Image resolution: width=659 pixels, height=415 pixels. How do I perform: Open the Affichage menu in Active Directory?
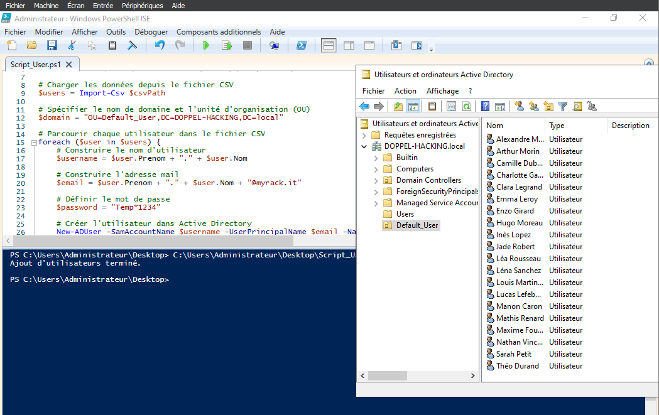(x=442, y=91)
